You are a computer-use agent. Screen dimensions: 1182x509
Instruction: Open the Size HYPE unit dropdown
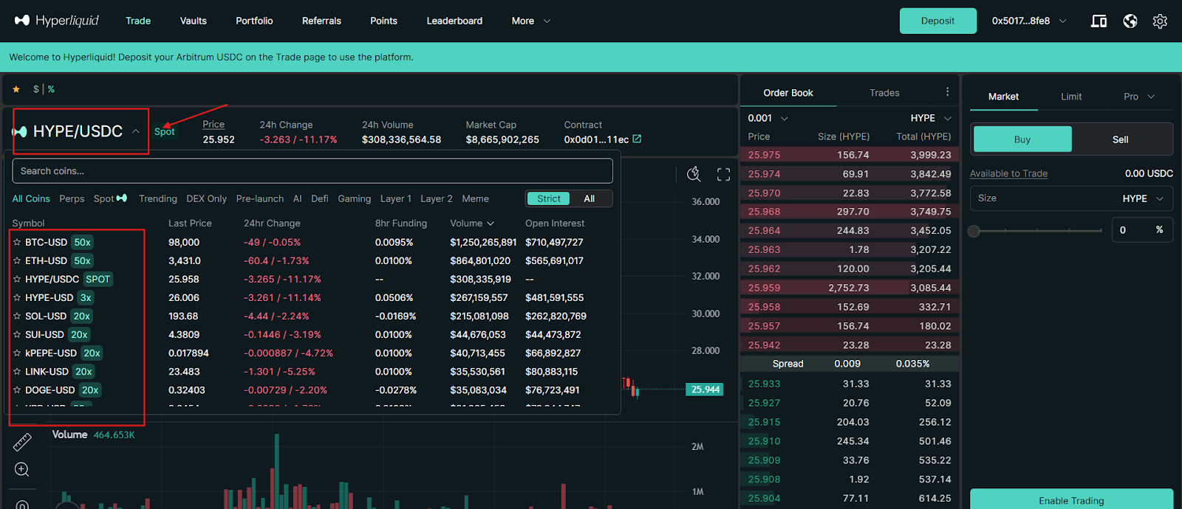(x=1143, y=198)
